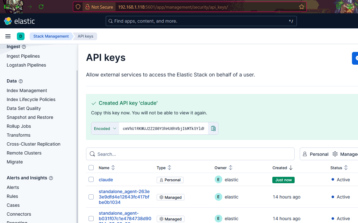Copy the API key to clipboard
The image size is (358, 223).
pyautogui.click(x=213, y=128)
